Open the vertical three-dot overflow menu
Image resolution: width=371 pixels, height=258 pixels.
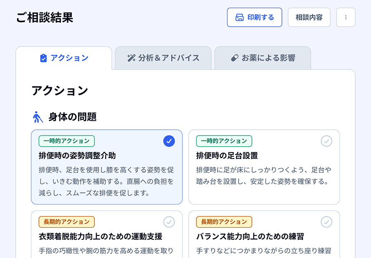click(x=345, y=17)
